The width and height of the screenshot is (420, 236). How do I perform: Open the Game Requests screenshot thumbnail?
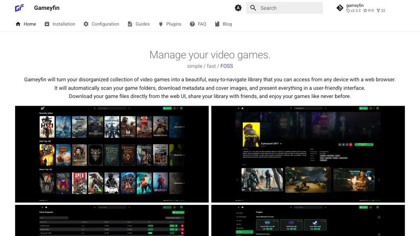pyautogui.click(x=112, y=220)
